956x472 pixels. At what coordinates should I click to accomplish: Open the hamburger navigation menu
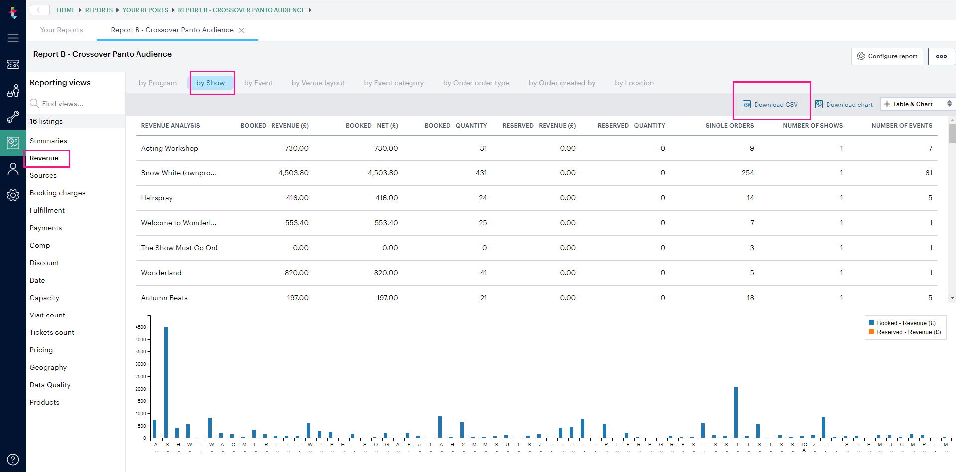(13, 37)
